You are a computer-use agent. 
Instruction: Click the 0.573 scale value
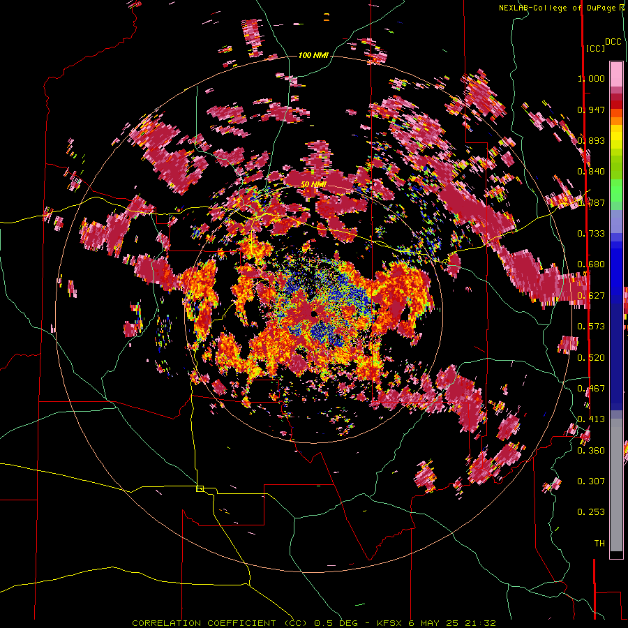click(x=591, y=327)
